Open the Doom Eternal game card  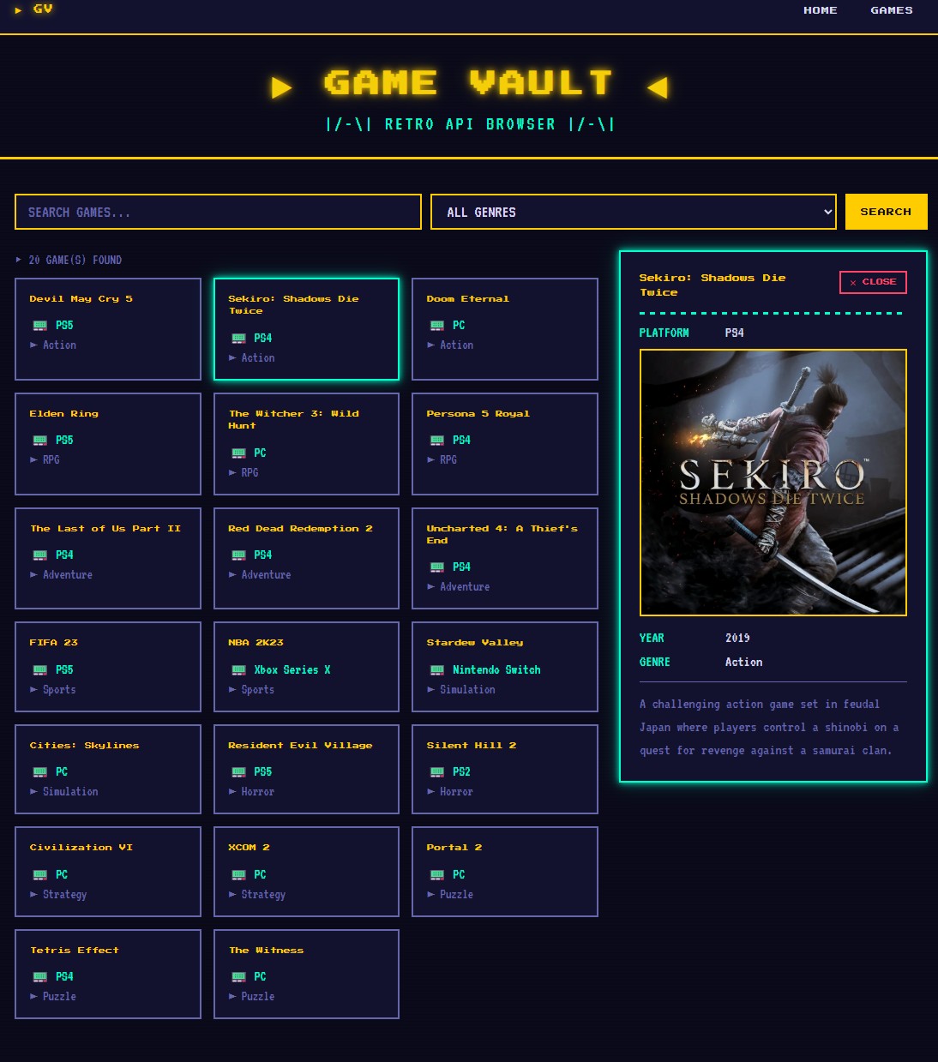[x=505, y=329]
